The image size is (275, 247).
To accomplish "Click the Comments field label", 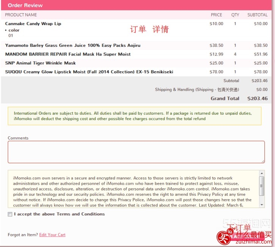I will tap(18, 138).
